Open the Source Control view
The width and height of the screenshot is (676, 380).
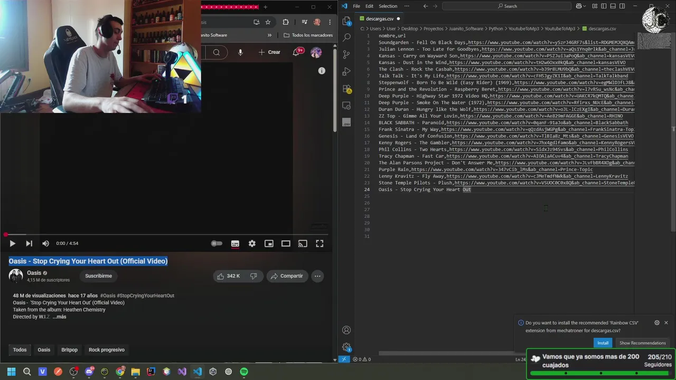[346, 54]
